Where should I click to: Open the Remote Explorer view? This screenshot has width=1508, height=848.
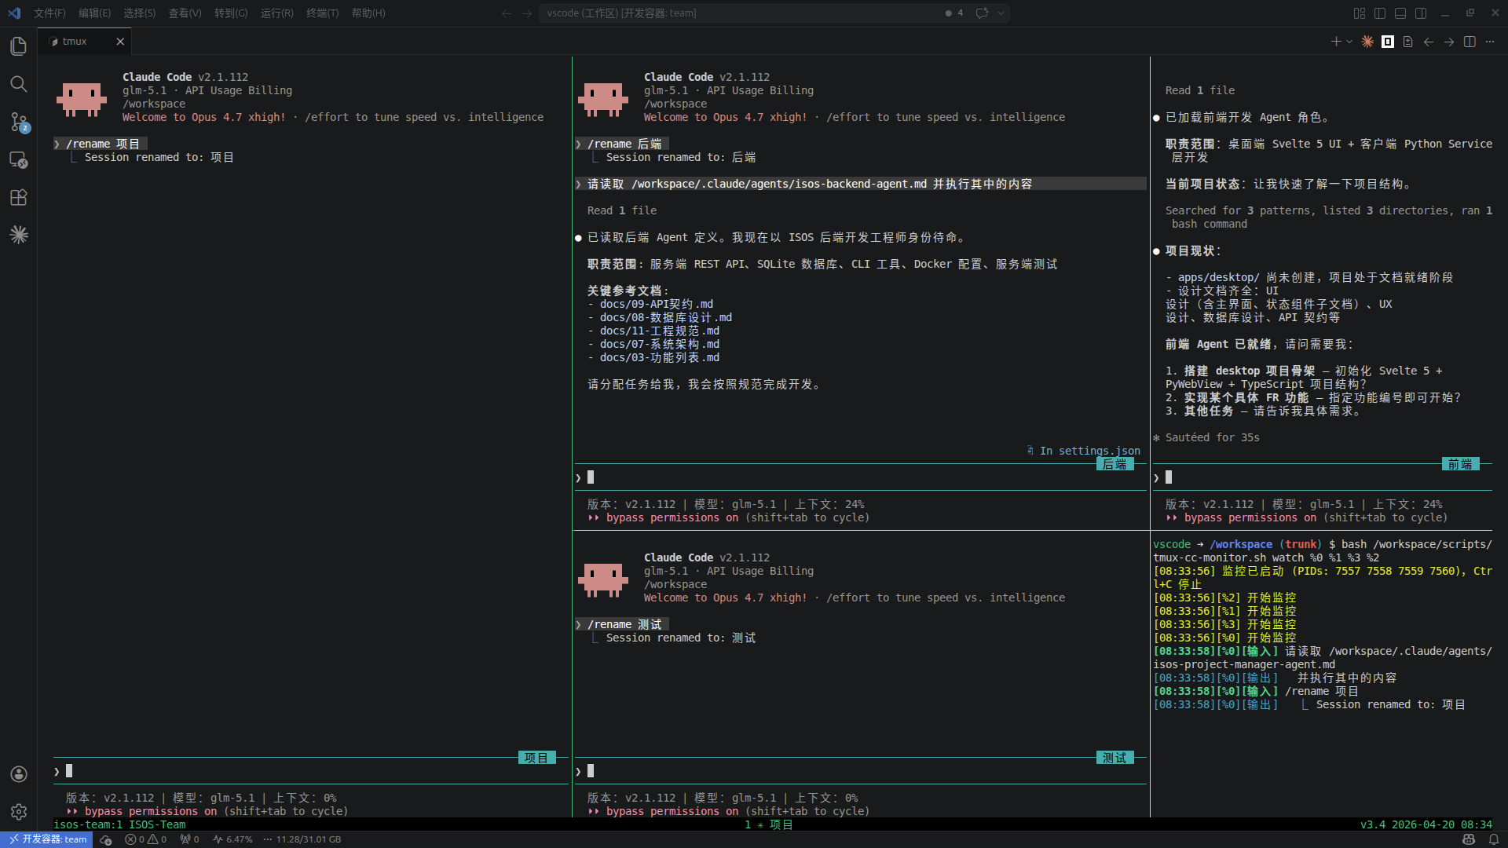point(19,159)
